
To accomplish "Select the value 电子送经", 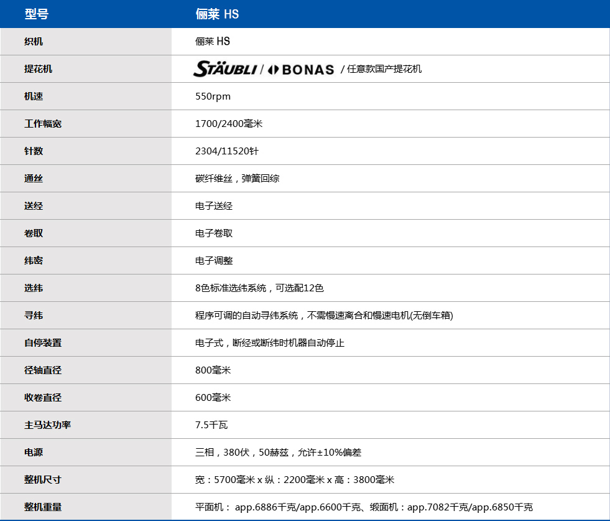I will 214,206.
